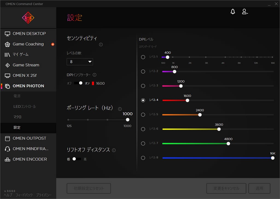Select the レベル 6 radio button
This screenshot has width=280, height=199.
143,129
